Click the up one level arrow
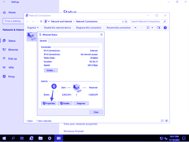Viewport: 189px width, 142px height. click(41, 22)
